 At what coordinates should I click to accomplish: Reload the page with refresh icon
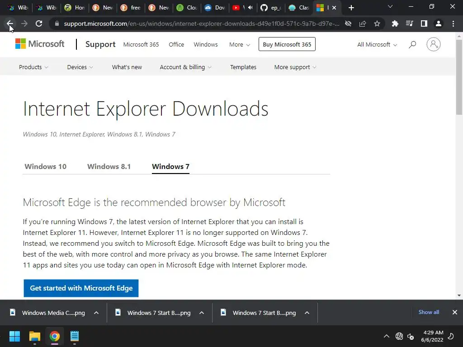pos(39,23)
